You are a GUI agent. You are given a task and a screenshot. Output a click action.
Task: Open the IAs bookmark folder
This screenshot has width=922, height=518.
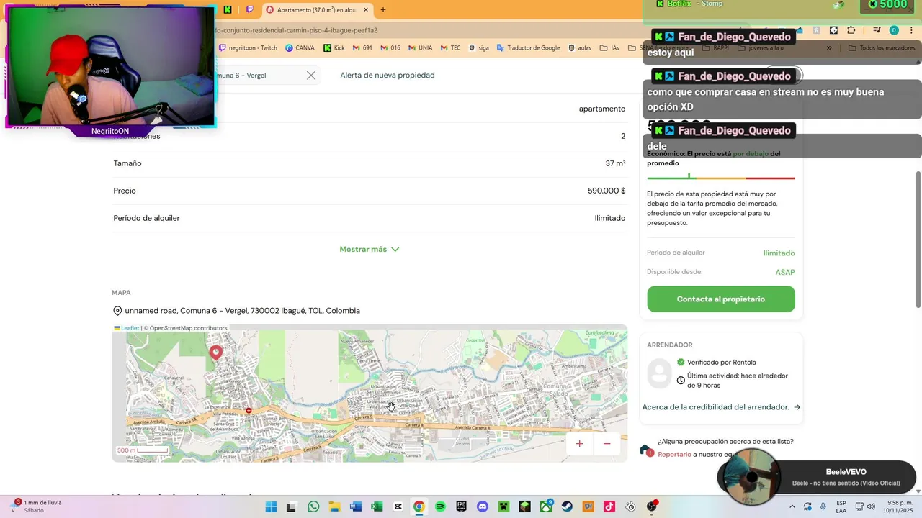click(x=609, y=48)
